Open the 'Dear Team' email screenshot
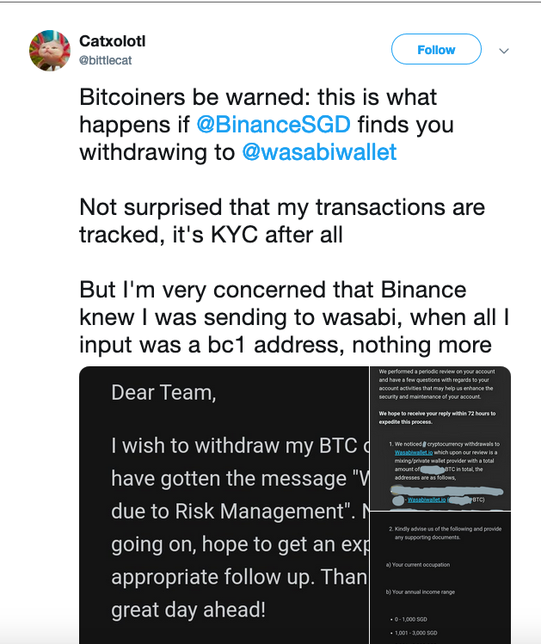The width and height of the screenshot is (541, 644). pos(224,506)
